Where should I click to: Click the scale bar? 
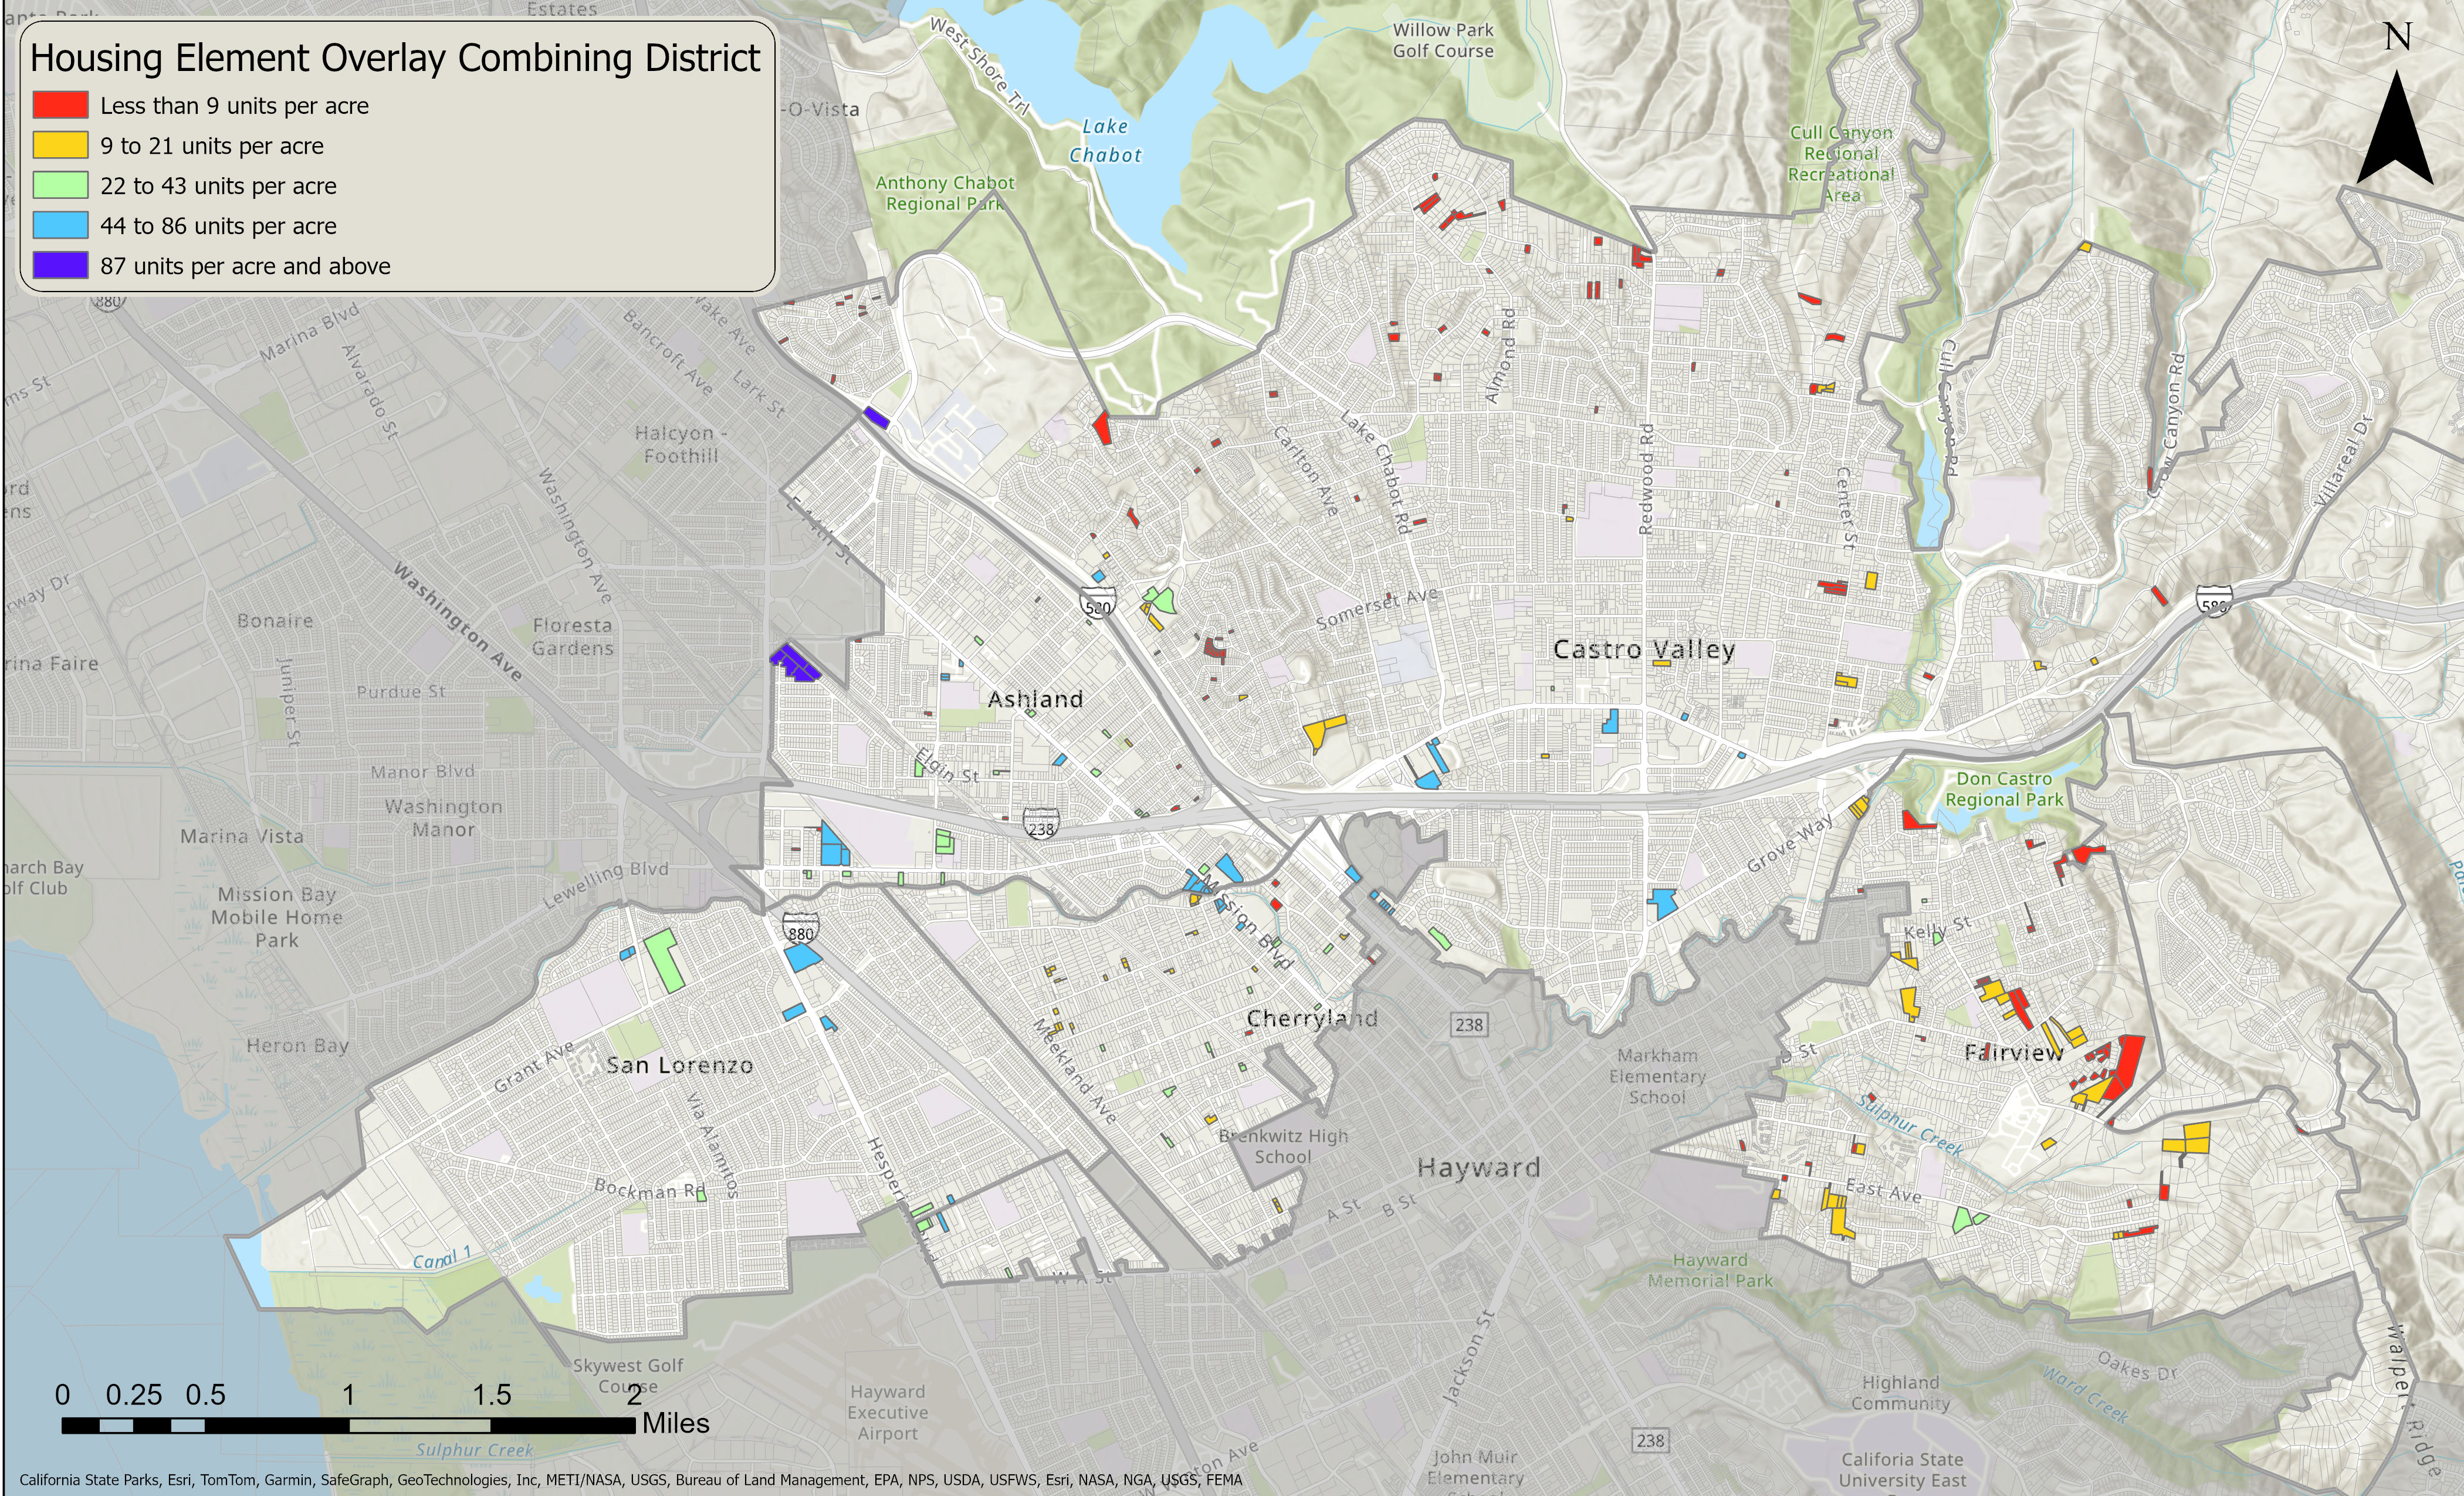click(x=348, y=1425)
